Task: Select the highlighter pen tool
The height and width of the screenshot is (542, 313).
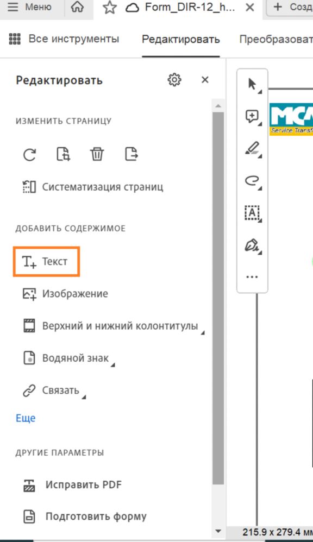Action: [x=252, y=149]
